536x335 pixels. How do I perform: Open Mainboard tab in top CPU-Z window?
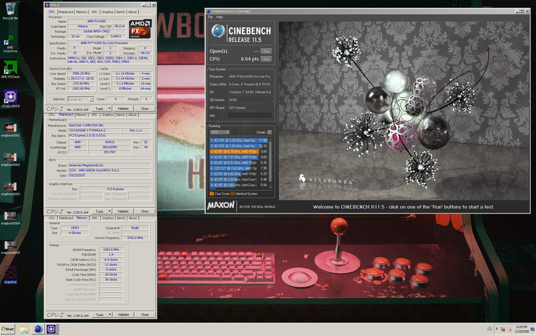66,12
